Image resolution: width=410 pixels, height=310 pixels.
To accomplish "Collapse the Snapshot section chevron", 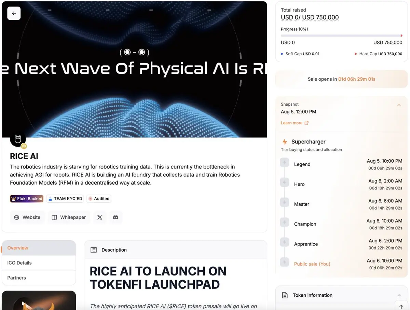I will click(399, 105).
